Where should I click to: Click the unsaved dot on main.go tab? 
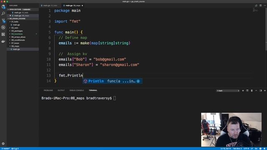point(82,5)
